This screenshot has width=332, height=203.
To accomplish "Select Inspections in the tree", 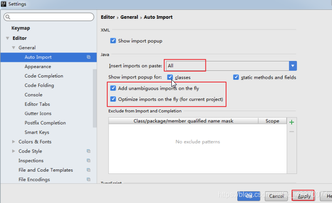I will click(31, 160).
